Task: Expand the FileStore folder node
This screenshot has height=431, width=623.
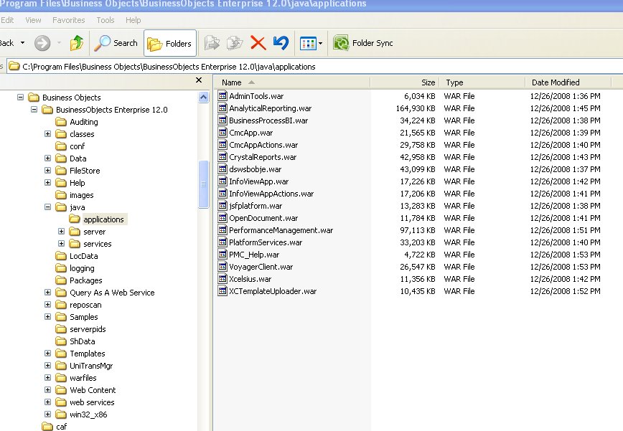Action: point(47,170)
